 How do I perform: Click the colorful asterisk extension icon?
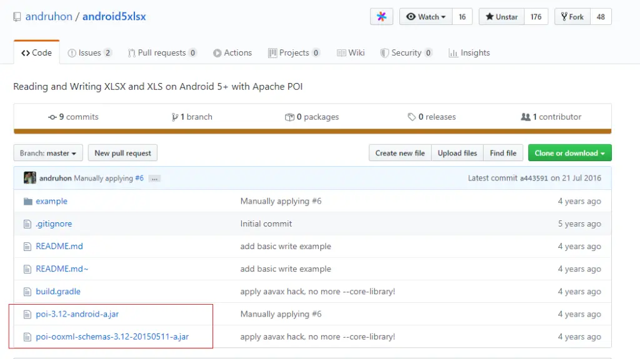381,17
